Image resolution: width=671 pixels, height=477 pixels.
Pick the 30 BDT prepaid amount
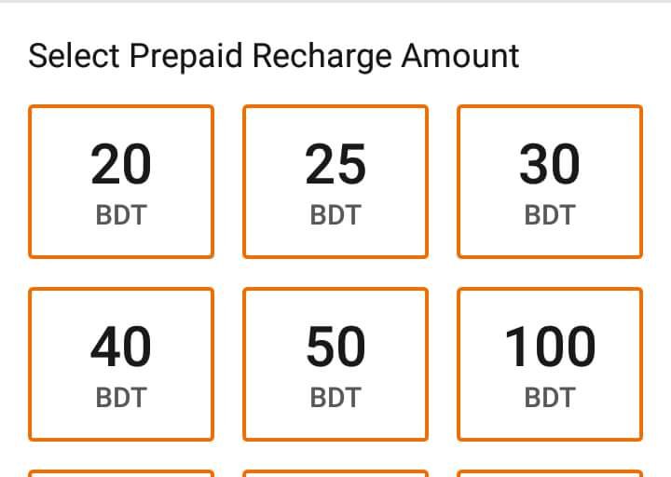point(550,181)
